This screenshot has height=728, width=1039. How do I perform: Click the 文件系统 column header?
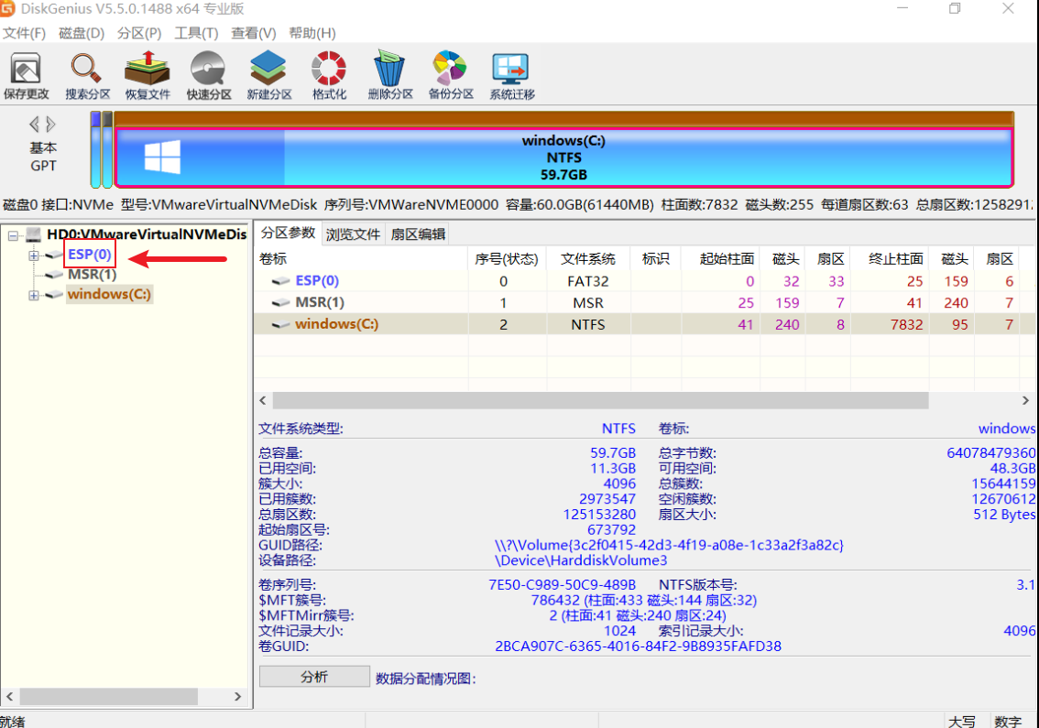tap(588, 258)
